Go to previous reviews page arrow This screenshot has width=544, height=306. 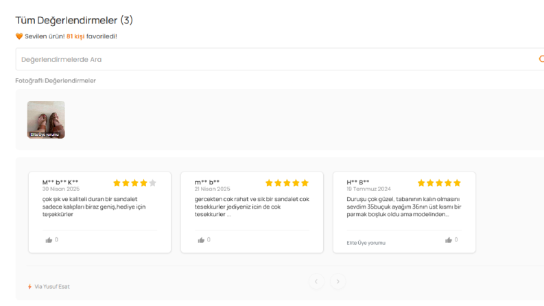[x=316, y=281]
